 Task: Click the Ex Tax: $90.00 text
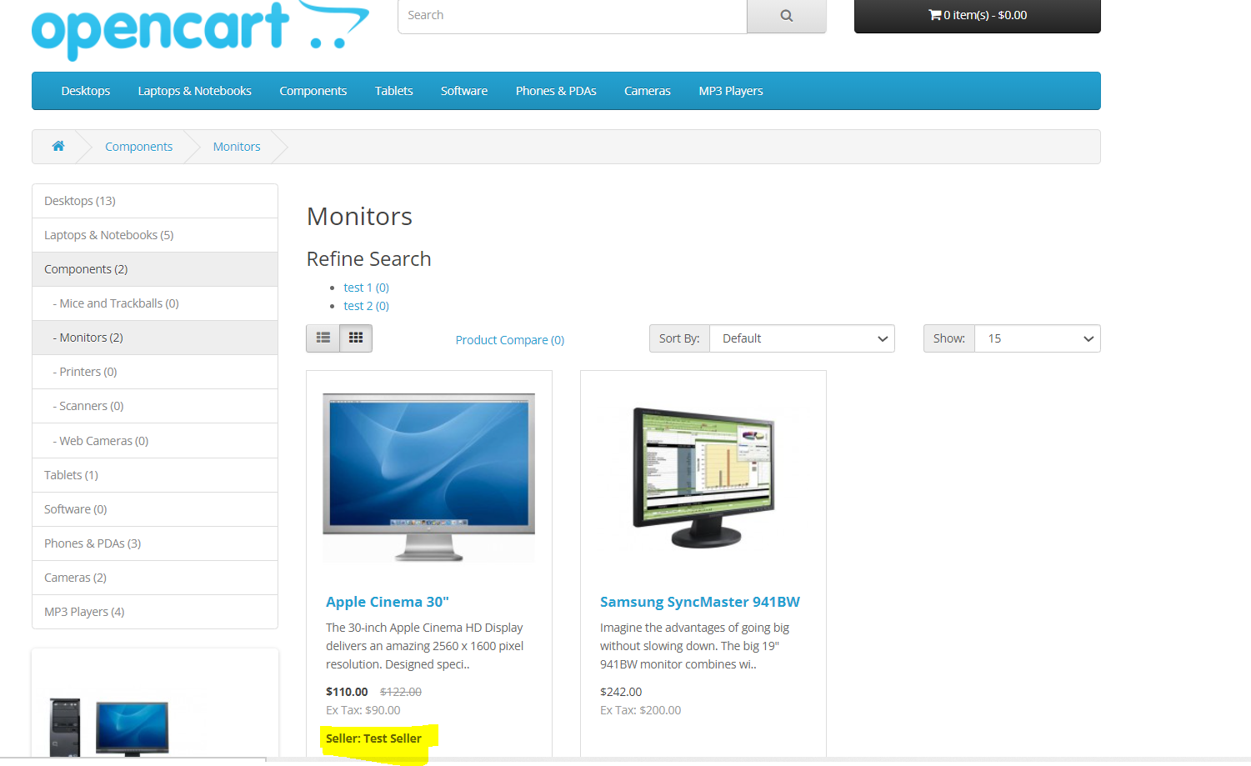tap(363, 710)
